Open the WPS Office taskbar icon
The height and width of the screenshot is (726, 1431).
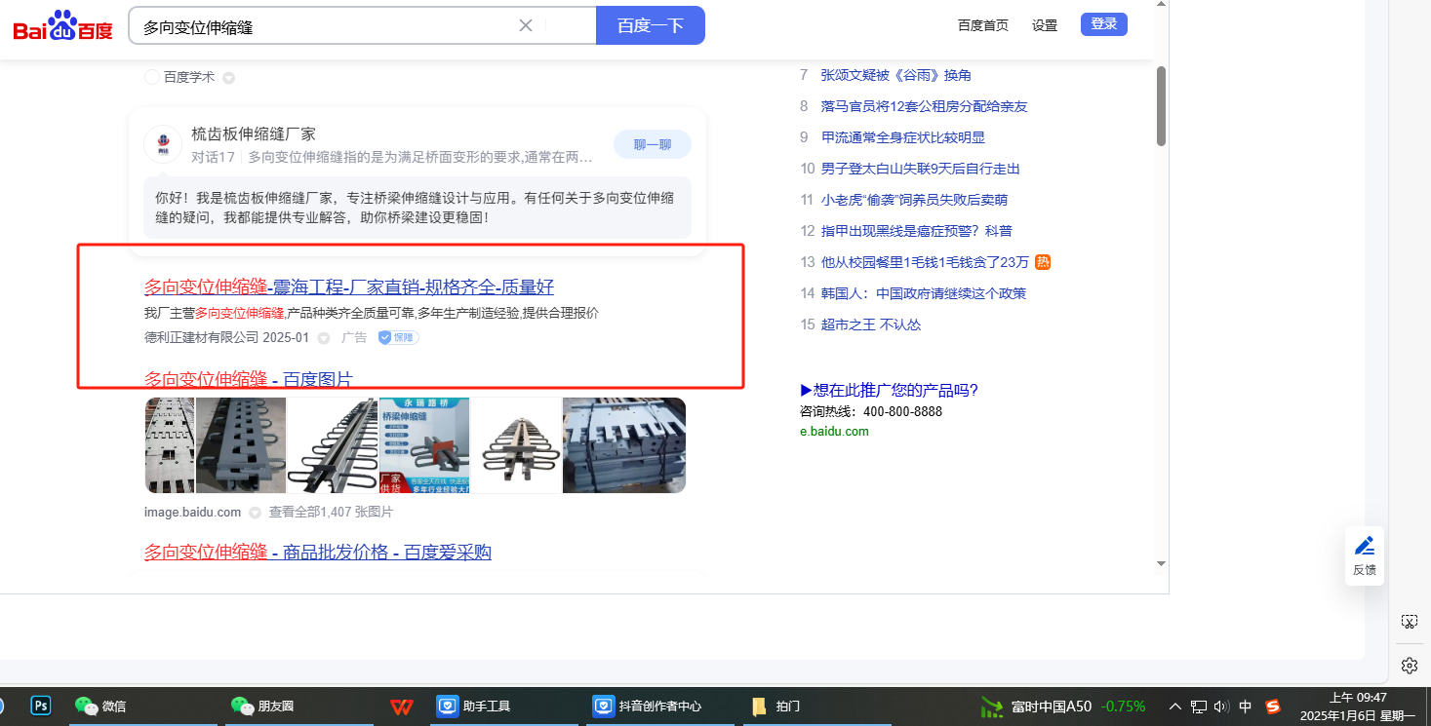[401, 707]
